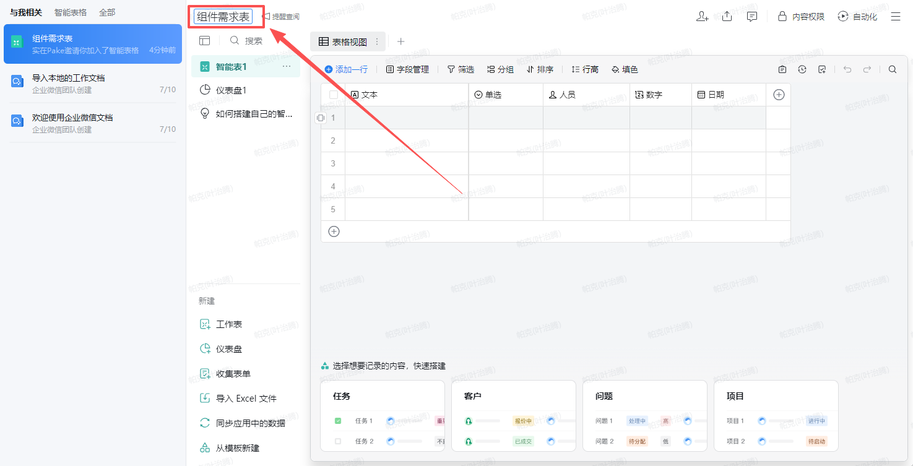Select the 仪表盘1 sheet in sidebar
Viewport: 913px width, 466px height.
tap(231, 90)
